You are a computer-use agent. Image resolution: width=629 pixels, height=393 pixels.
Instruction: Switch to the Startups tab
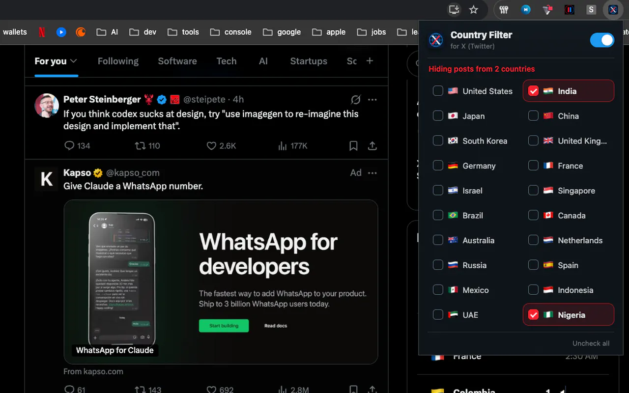(309, 61)
